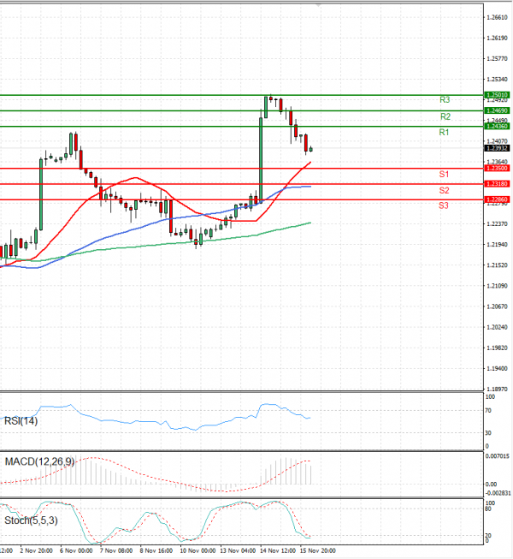Select the 1.25010 green price tag
Viewport: 513px width, 559px height.
[497, 95]
